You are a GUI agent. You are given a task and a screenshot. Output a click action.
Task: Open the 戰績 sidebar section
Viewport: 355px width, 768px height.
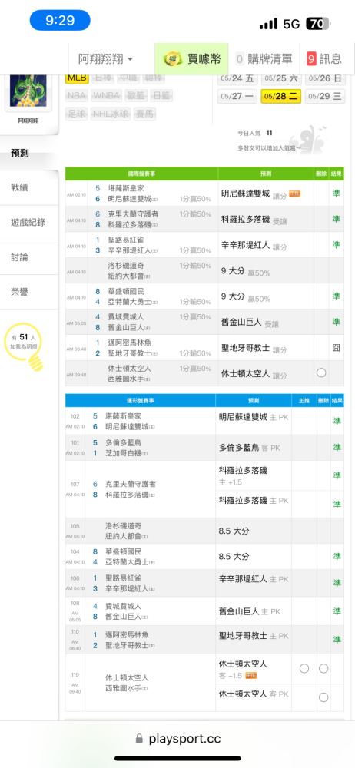(x=29, y=187)
